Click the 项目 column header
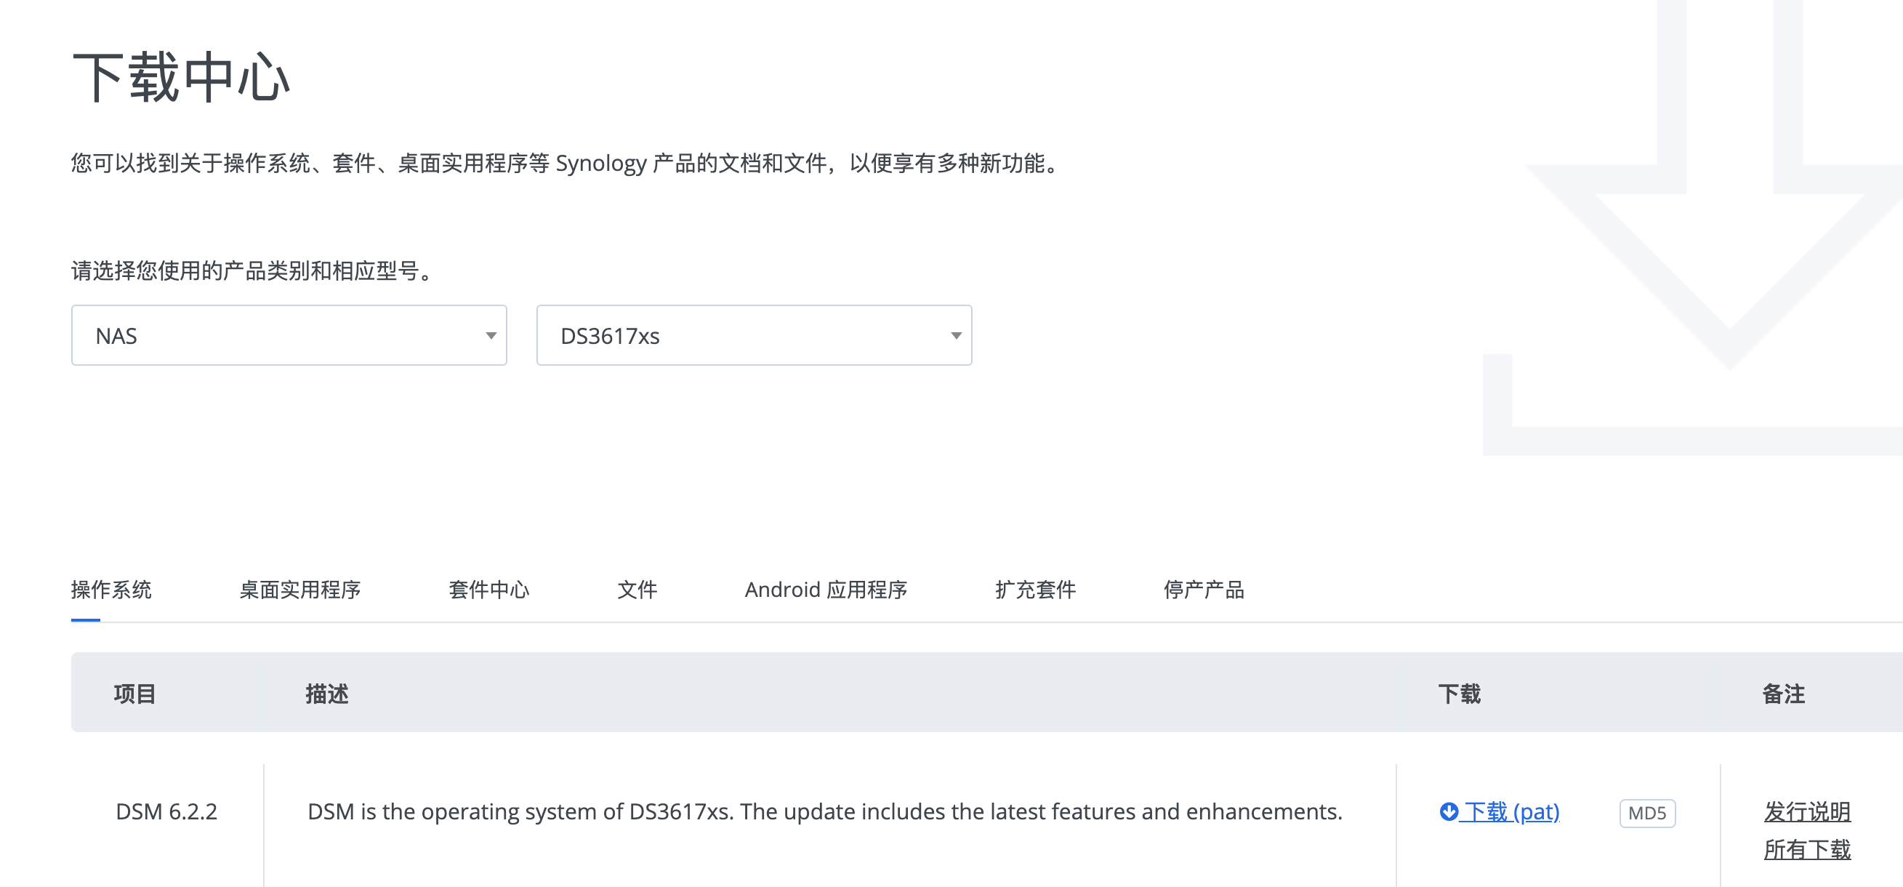The image size is (1903, 887). click(x=134, y=694)
